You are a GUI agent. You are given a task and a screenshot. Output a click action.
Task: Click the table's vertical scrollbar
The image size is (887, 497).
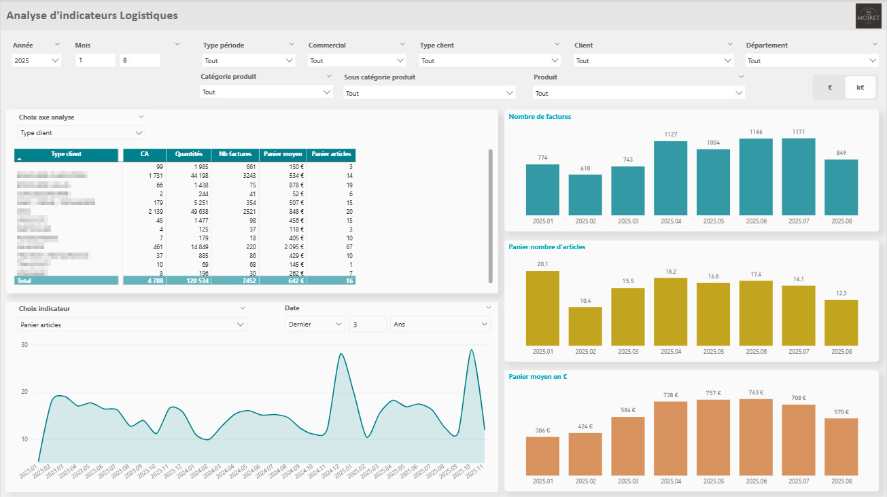491,216
